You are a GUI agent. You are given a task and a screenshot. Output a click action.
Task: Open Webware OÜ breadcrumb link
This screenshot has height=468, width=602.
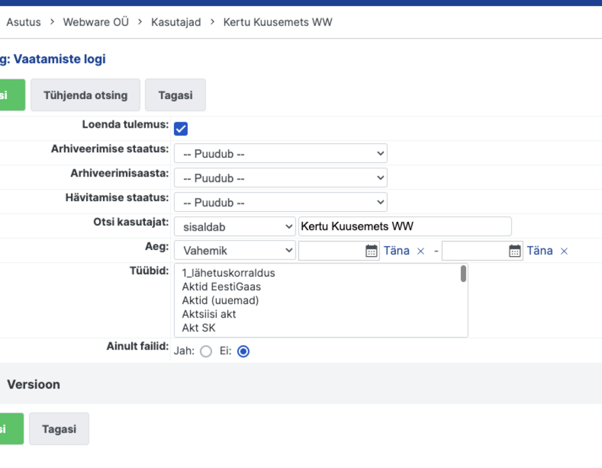pos(96,22)
